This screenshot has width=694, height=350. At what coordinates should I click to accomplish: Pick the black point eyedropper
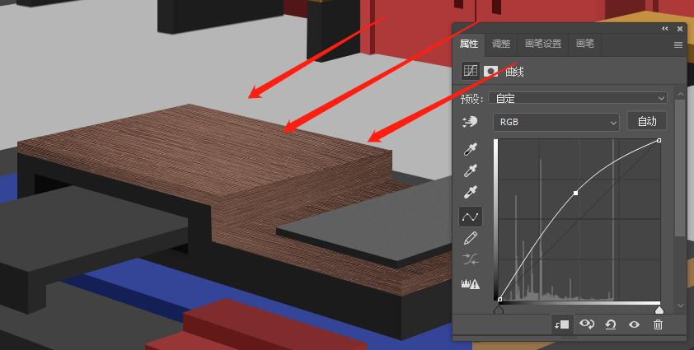[x=471, y=149]
